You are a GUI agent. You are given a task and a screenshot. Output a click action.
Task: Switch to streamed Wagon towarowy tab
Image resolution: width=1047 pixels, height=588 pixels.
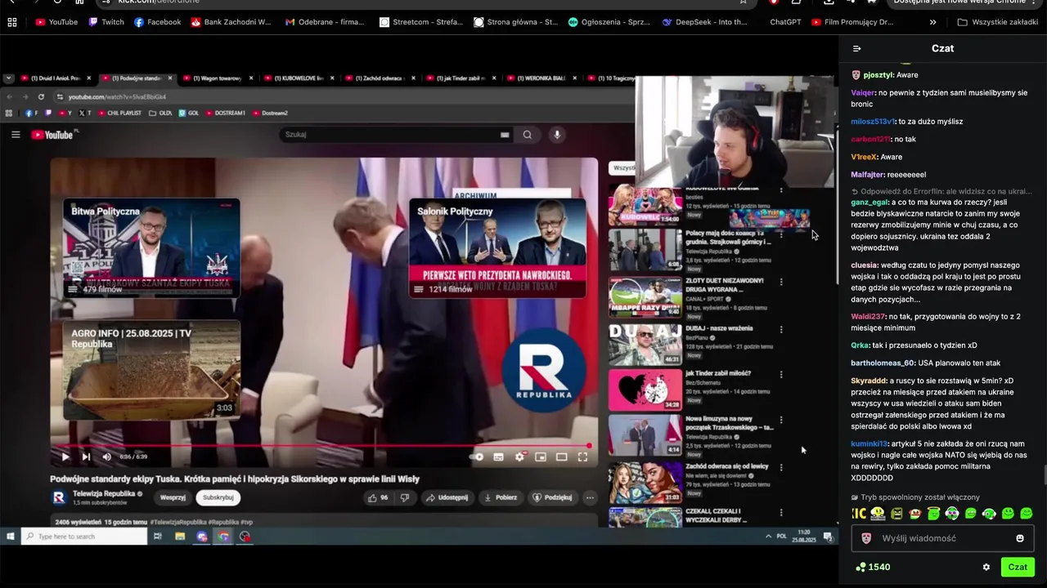(217, 78)
